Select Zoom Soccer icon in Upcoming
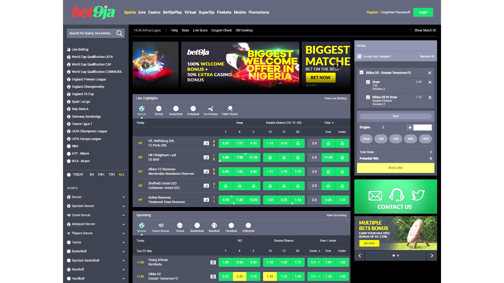The image size is (504, 283). click(x=161, y=225)
